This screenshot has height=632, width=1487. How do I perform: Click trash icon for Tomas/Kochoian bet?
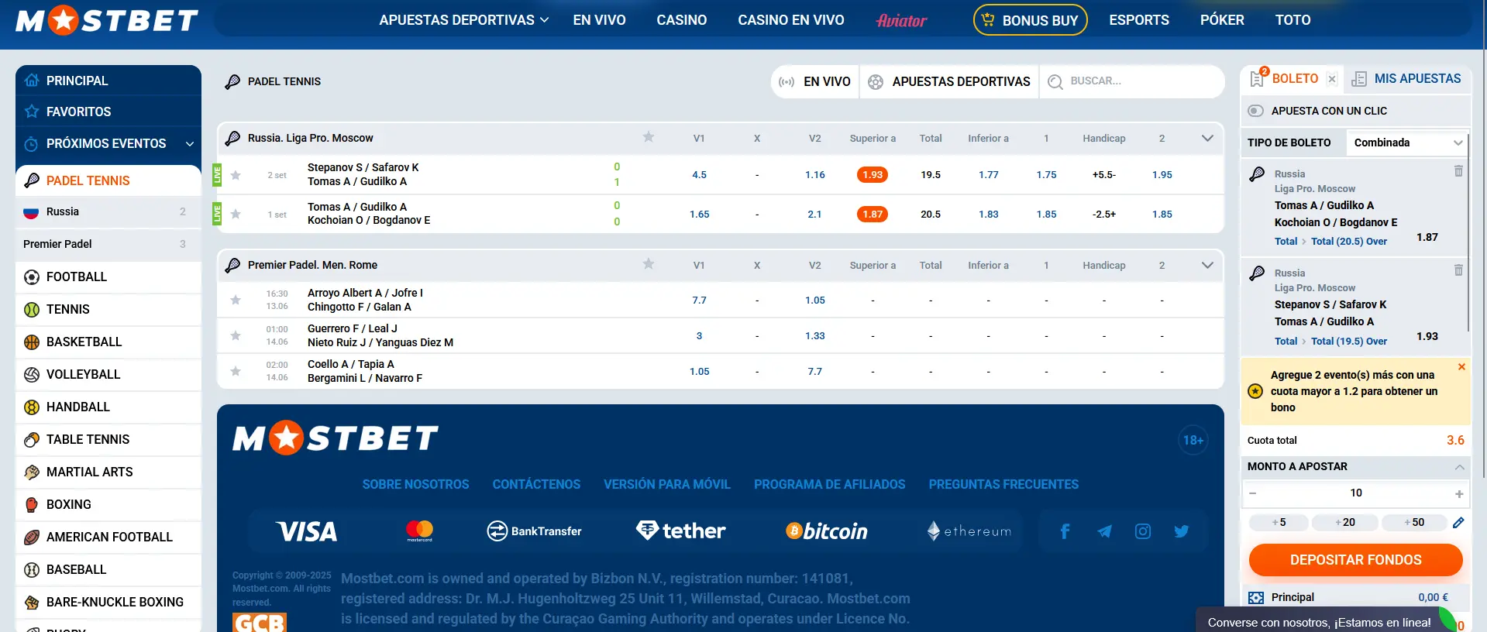1458,171
